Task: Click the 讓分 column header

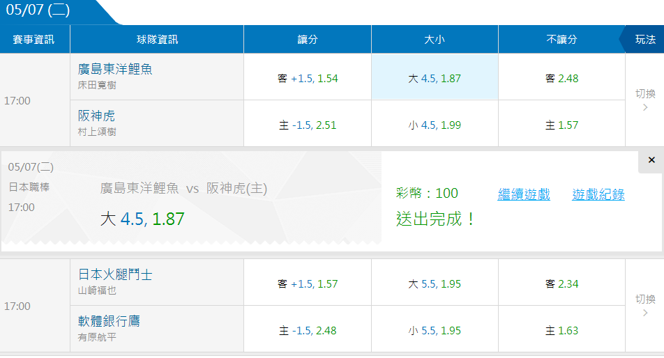Action: click(308, 39)
